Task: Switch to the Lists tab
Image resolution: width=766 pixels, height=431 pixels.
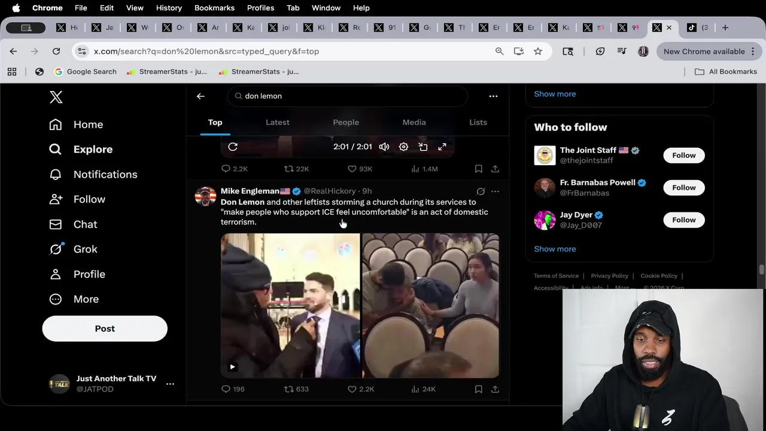Action: click(x=478, y=122)
